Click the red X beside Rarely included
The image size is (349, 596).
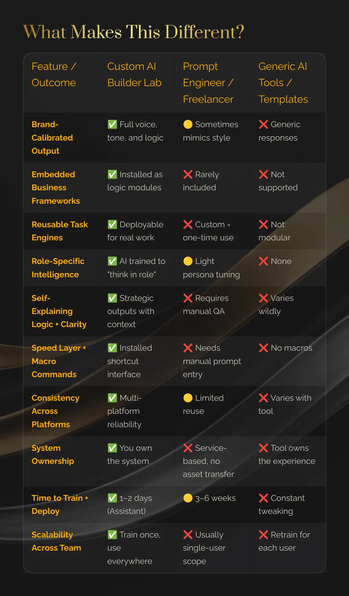pyautogui.click(x=188, y=174)
